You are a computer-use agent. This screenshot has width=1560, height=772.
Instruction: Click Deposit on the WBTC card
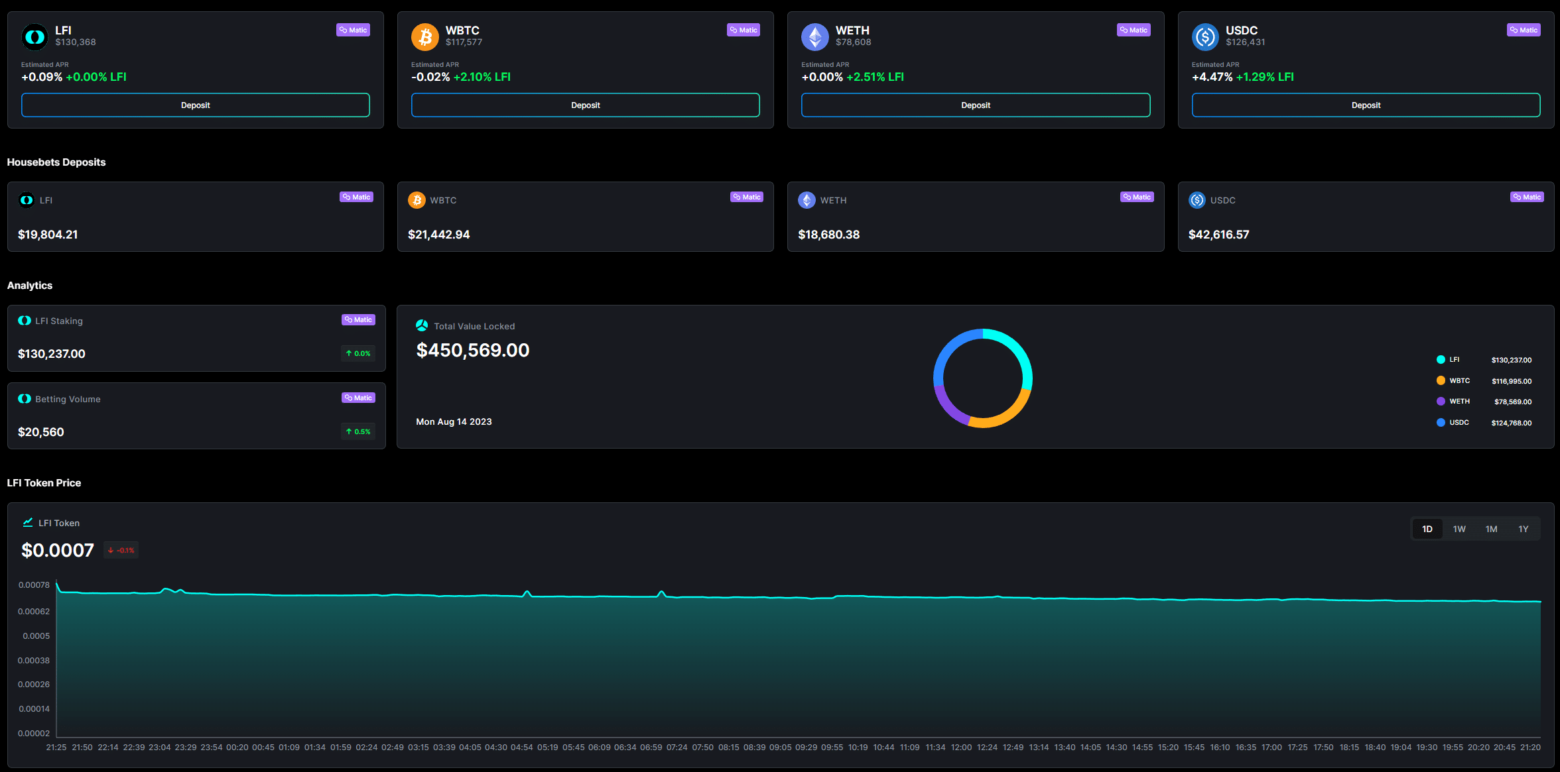point(585,105)
